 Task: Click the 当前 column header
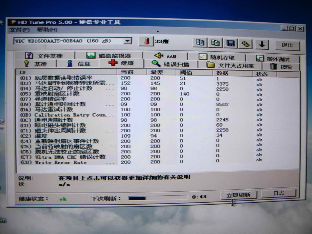tap(132, 72)
